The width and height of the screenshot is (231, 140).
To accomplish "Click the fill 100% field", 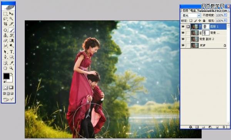I will click(x=220, y=21).
